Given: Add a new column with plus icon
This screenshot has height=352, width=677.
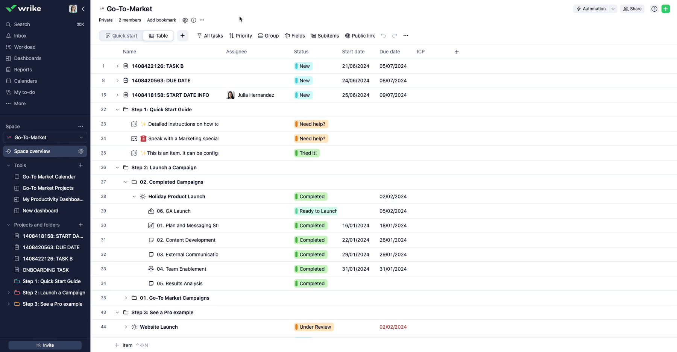Looking at the screenshot, I should (456, 52).
